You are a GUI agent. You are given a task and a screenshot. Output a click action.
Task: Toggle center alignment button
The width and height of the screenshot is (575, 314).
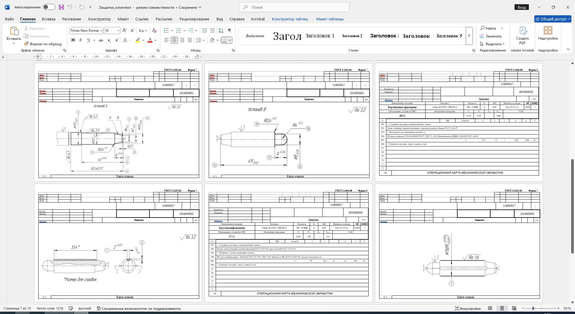tap(174, 40)
